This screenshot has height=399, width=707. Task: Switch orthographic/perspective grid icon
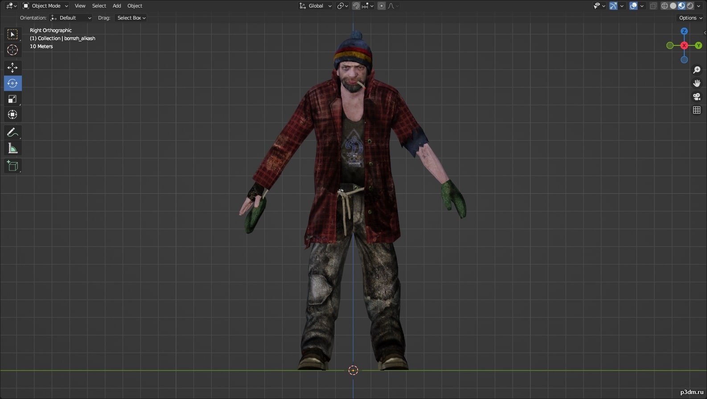point(697,110)
